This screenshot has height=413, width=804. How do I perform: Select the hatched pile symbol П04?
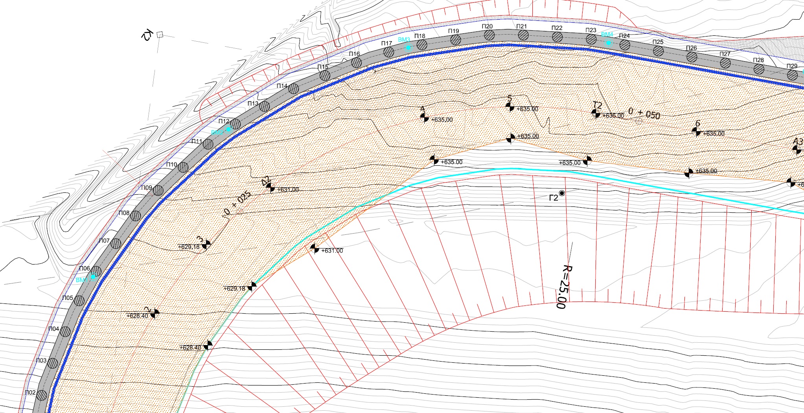(x=65, y=332)
